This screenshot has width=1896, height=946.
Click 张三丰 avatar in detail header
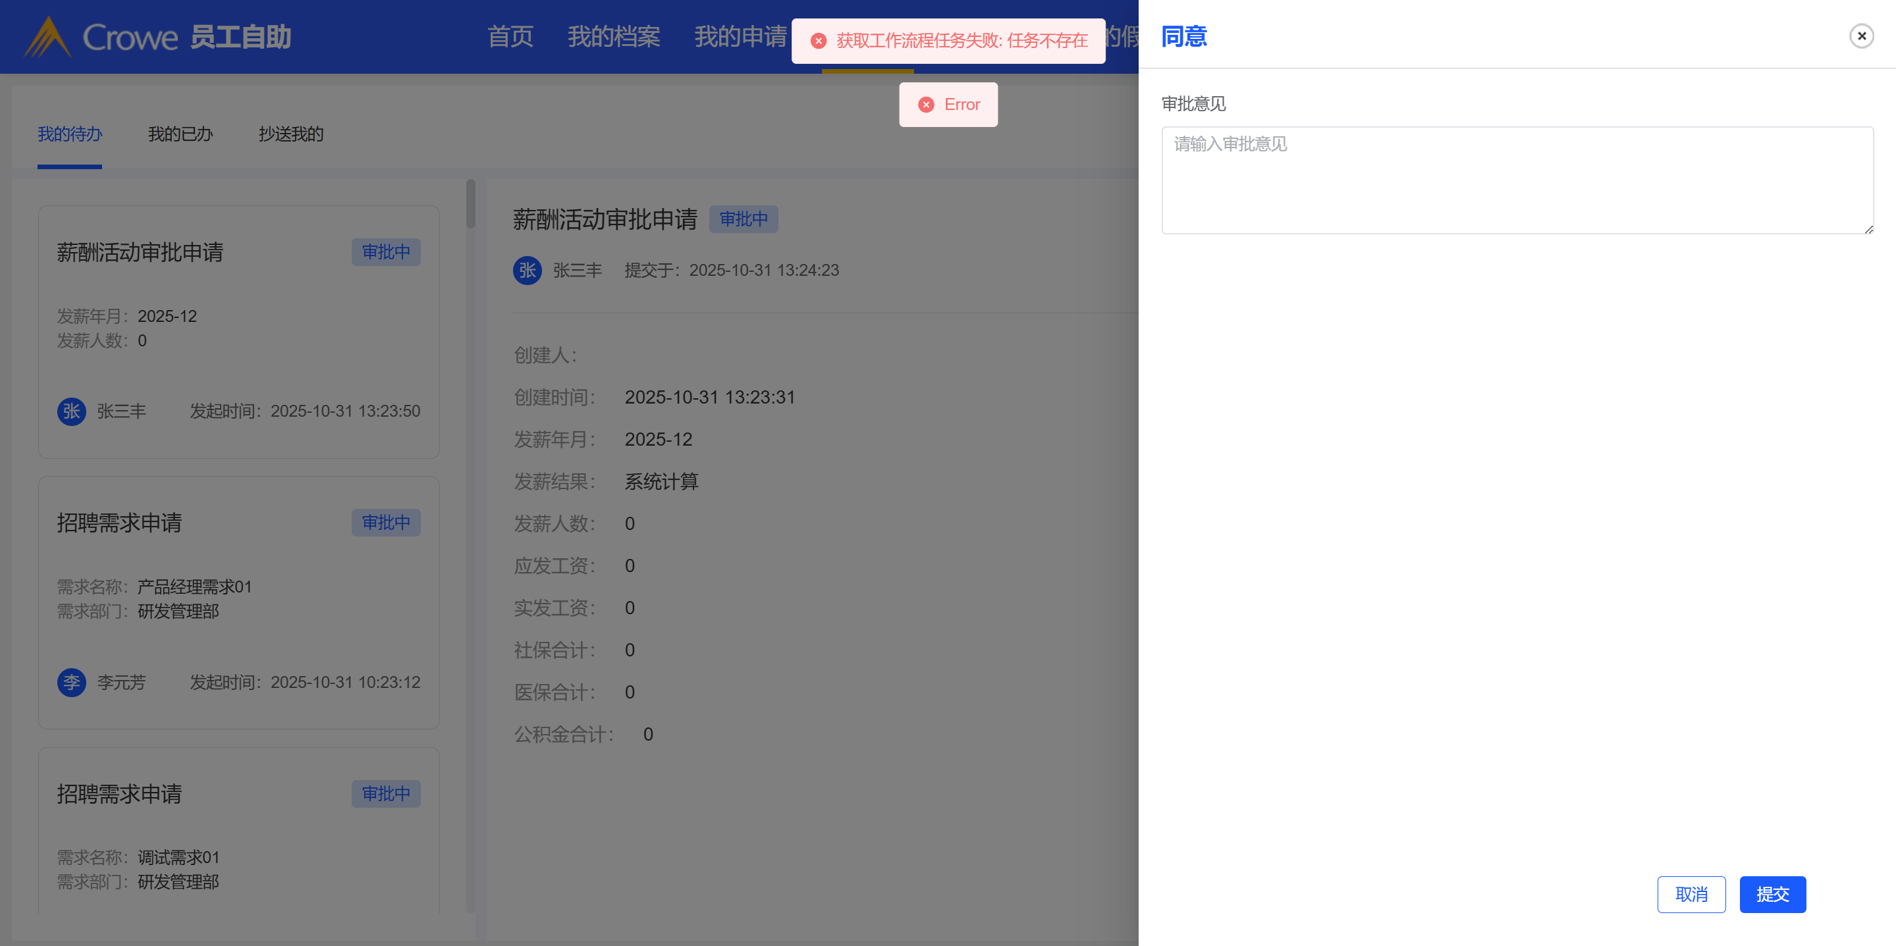(x=527, y=271)
